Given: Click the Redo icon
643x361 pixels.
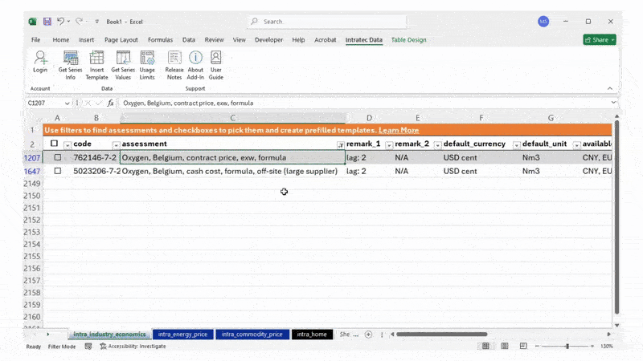Looking at the screenshot, I should 79,22.
